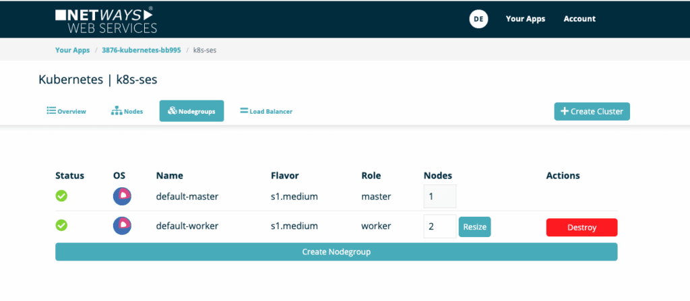Click the default-worker OS icon
This screenshot has height=301, width=690.
click(122, 226)
